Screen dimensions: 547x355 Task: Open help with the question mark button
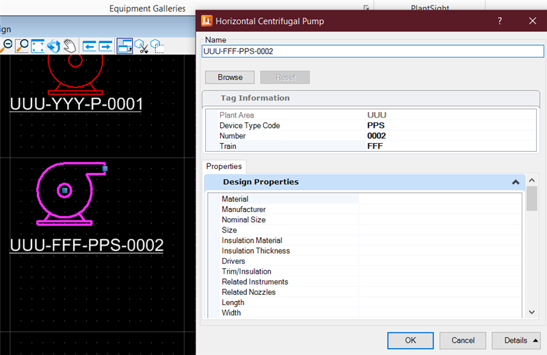[500, 21]
